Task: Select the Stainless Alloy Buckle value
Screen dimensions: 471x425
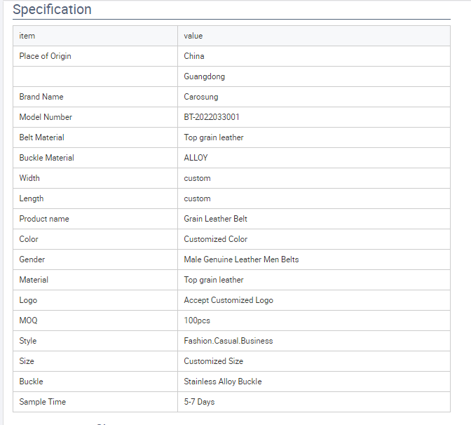Action: click(x=223, y=382)
